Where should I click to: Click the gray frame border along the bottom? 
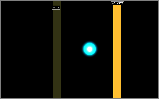[79, 98]
